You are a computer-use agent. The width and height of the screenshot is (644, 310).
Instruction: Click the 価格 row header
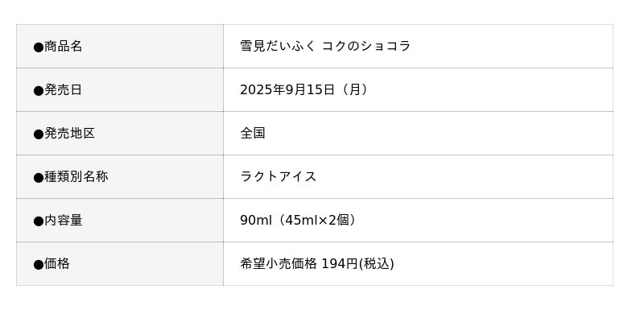[120, 264]
